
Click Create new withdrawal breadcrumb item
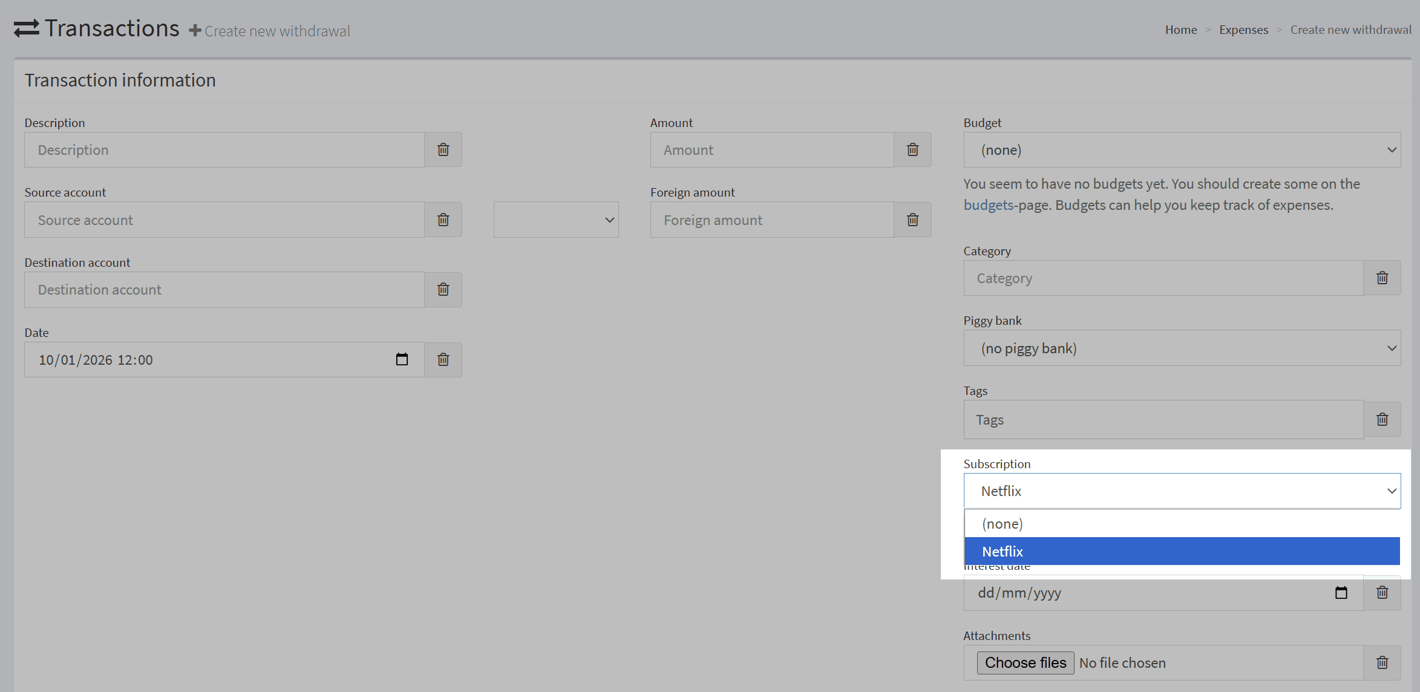coord(1350,30)
